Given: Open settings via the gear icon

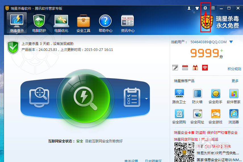Looking at the screenshot, I should pyautogui.click(x=205, y=8).
